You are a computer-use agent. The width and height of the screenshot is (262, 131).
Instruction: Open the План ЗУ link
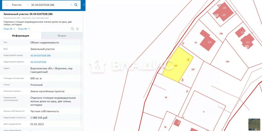click(9, 29)
